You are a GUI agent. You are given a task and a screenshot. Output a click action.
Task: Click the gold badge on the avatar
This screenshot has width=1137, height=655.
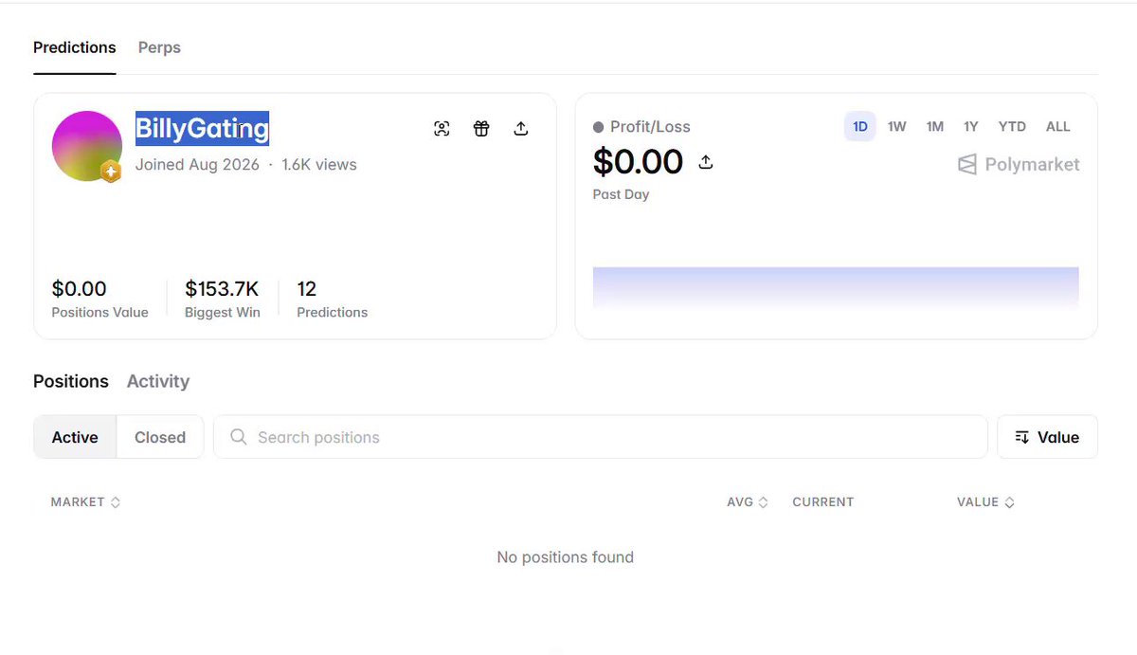coord(111,172)
